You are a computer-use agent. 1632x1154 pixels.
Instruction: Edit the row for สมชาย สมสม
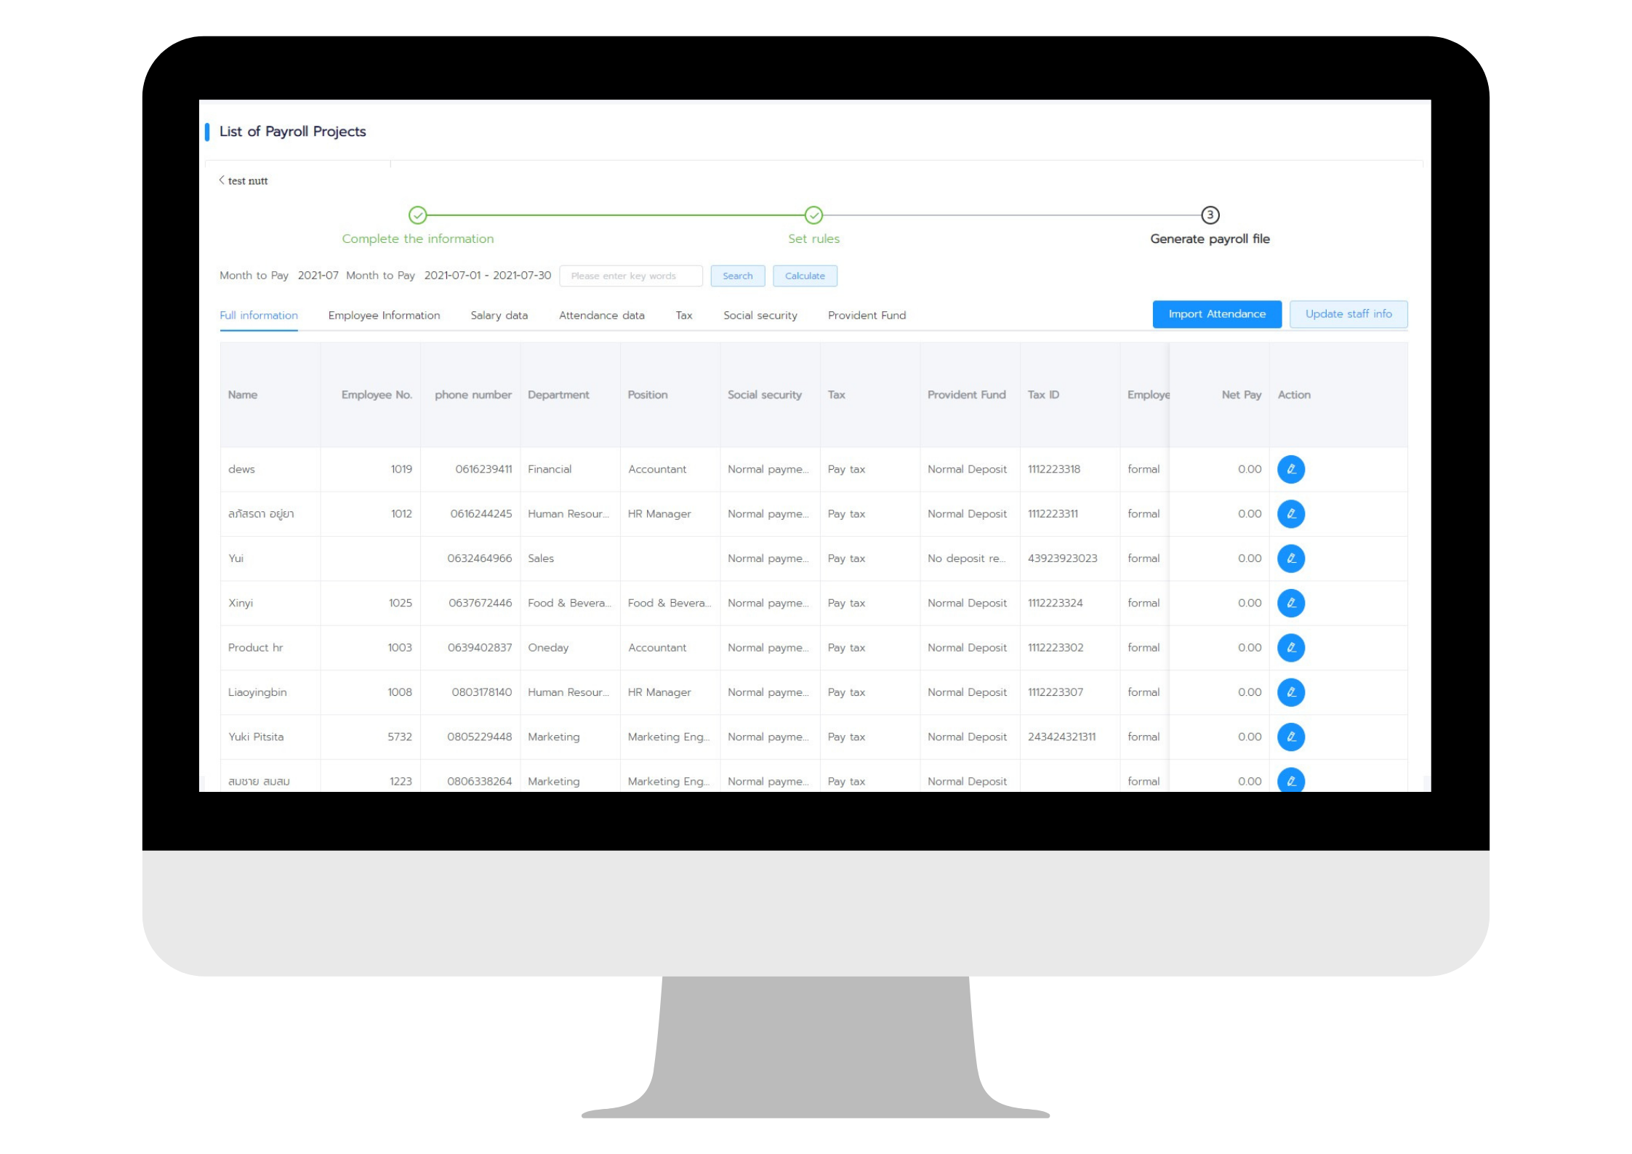click(x=1292, y=781)
